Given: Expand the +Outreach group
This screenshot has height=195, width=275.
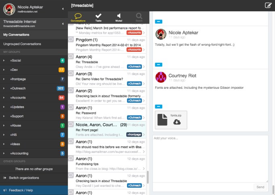Looking at the screenshot, I should (4, 88).
